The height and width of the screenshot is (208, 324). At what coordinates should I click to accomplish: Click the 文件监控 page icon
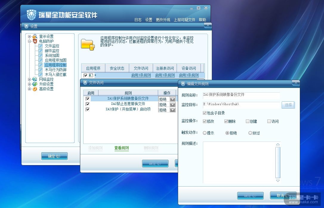pyautogui.click(x=41, y=46)
